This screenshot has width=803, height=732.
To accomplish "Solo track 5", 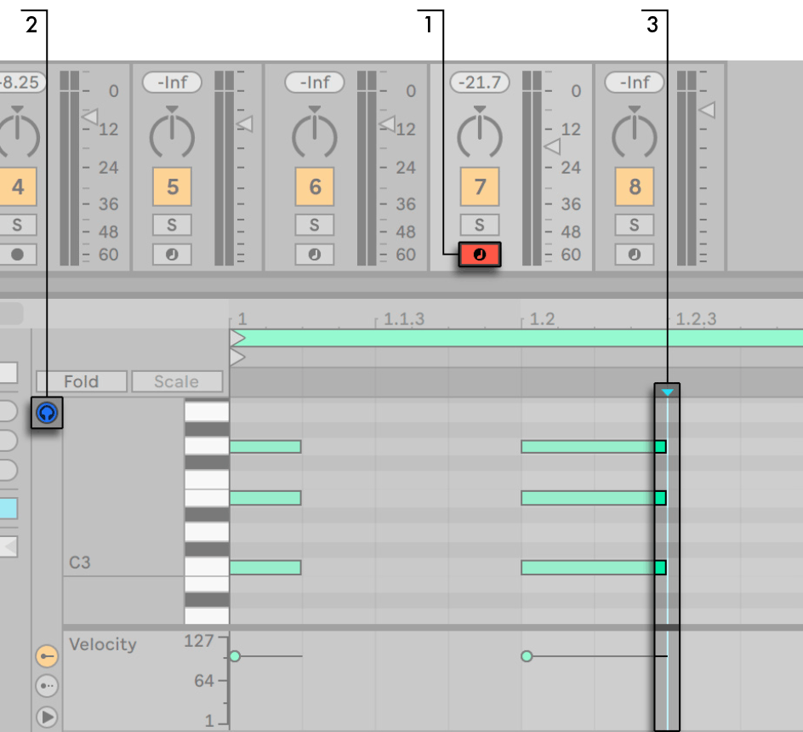I will [172, 225].
